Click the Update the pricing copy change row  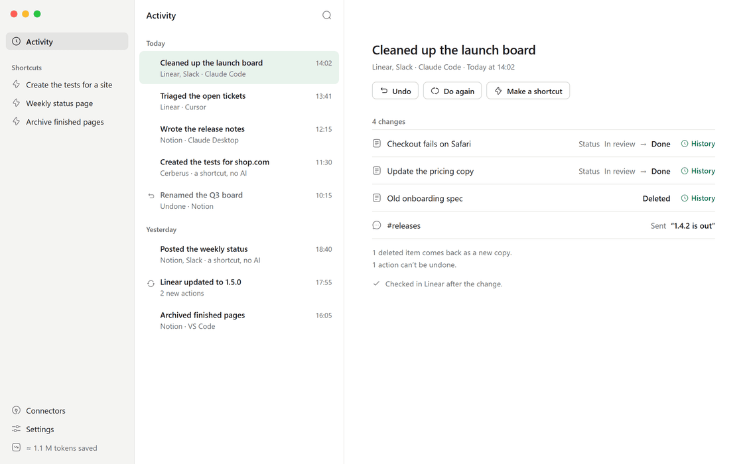543,171
